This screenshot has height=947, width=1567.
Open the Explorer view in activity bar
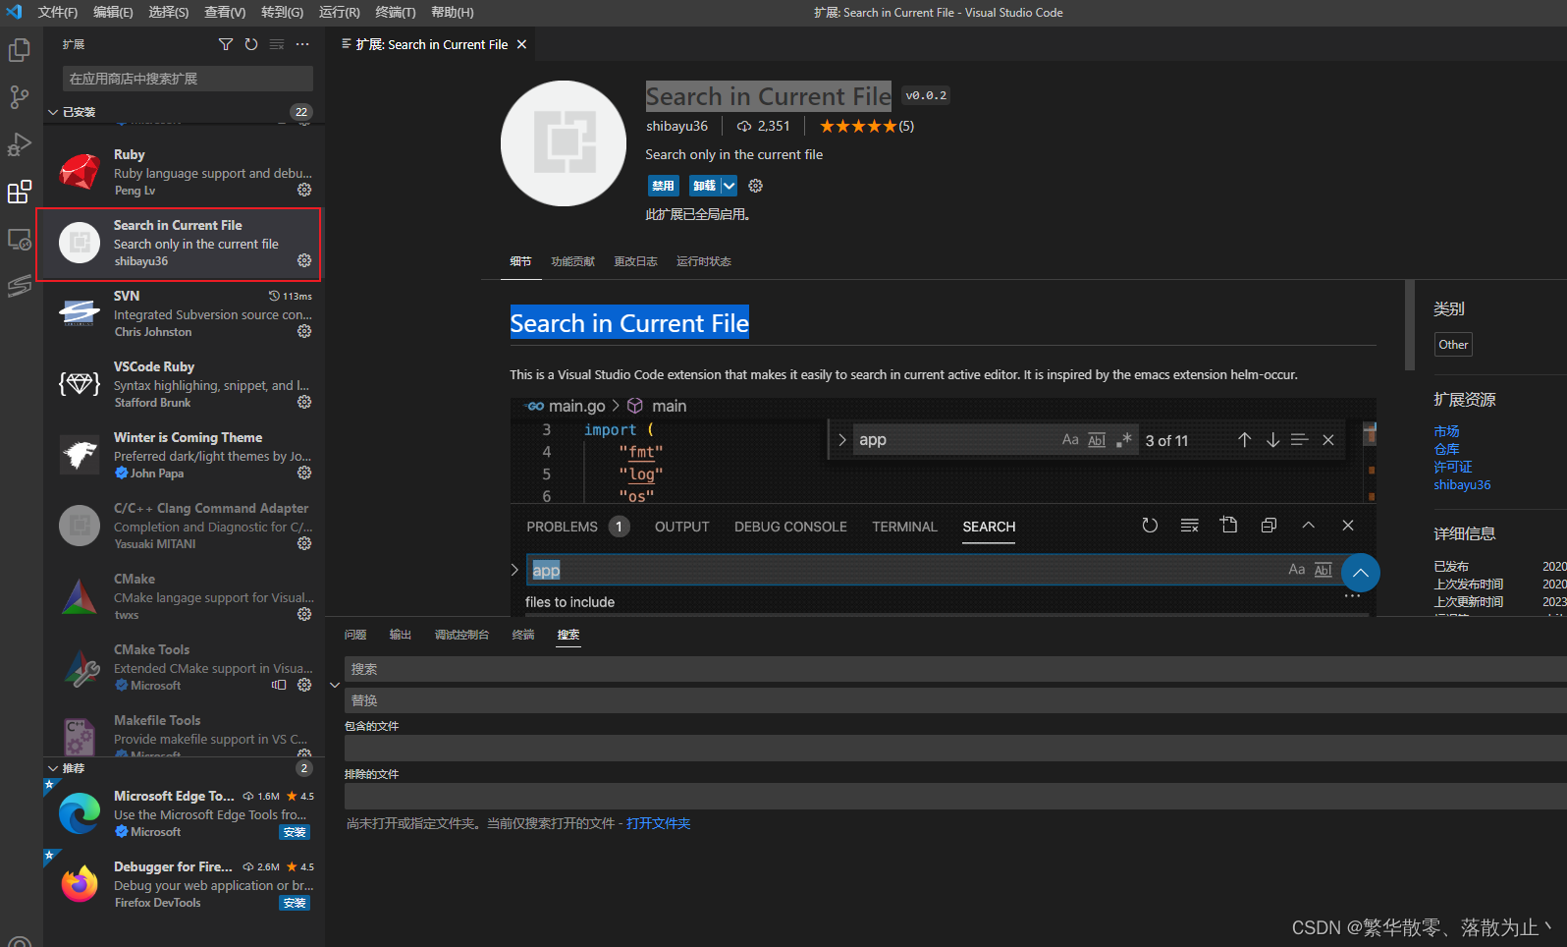coord(20,50)
